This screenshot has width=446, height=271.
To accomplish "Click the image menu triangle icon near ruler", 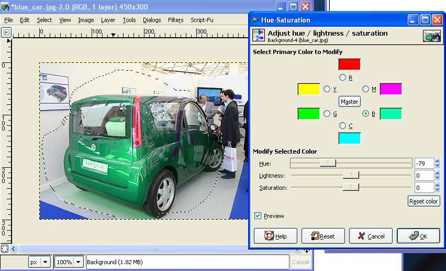I will (x=6, y=32).
